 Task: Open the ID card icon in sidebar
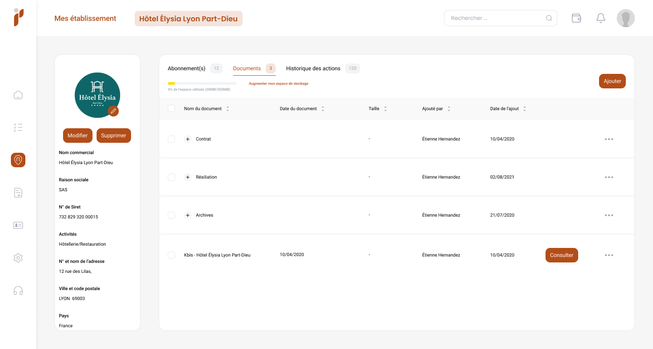click(x=18, y=225)
